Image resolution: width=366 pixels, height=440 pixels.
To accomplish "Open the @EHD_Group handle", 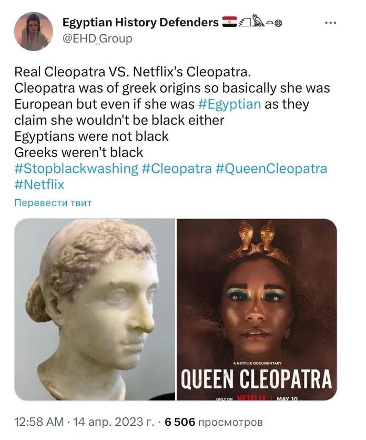I will [x=97, y=38].
